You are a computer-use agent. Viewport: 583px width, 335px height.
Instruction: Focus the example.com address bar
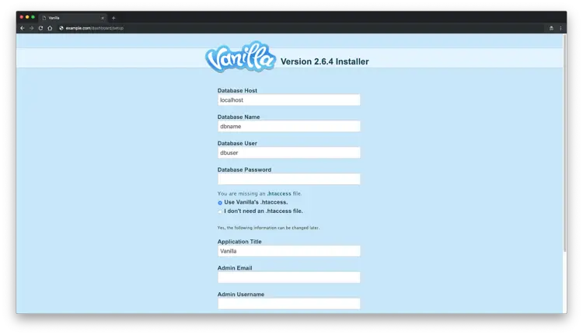[x=94, y=28]
